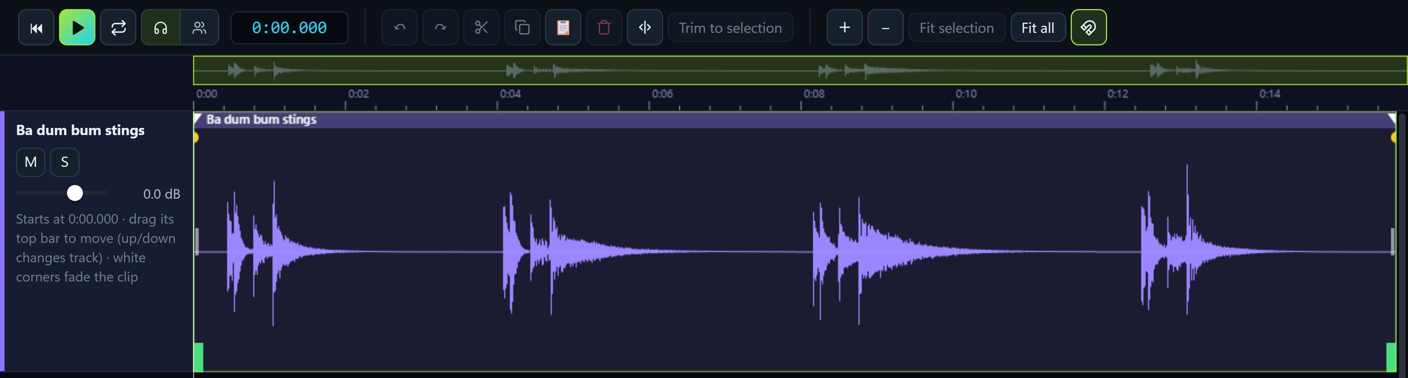The image size is (1408, 378).
Task: Click the track volume slider knob
Action: (75, 193)
